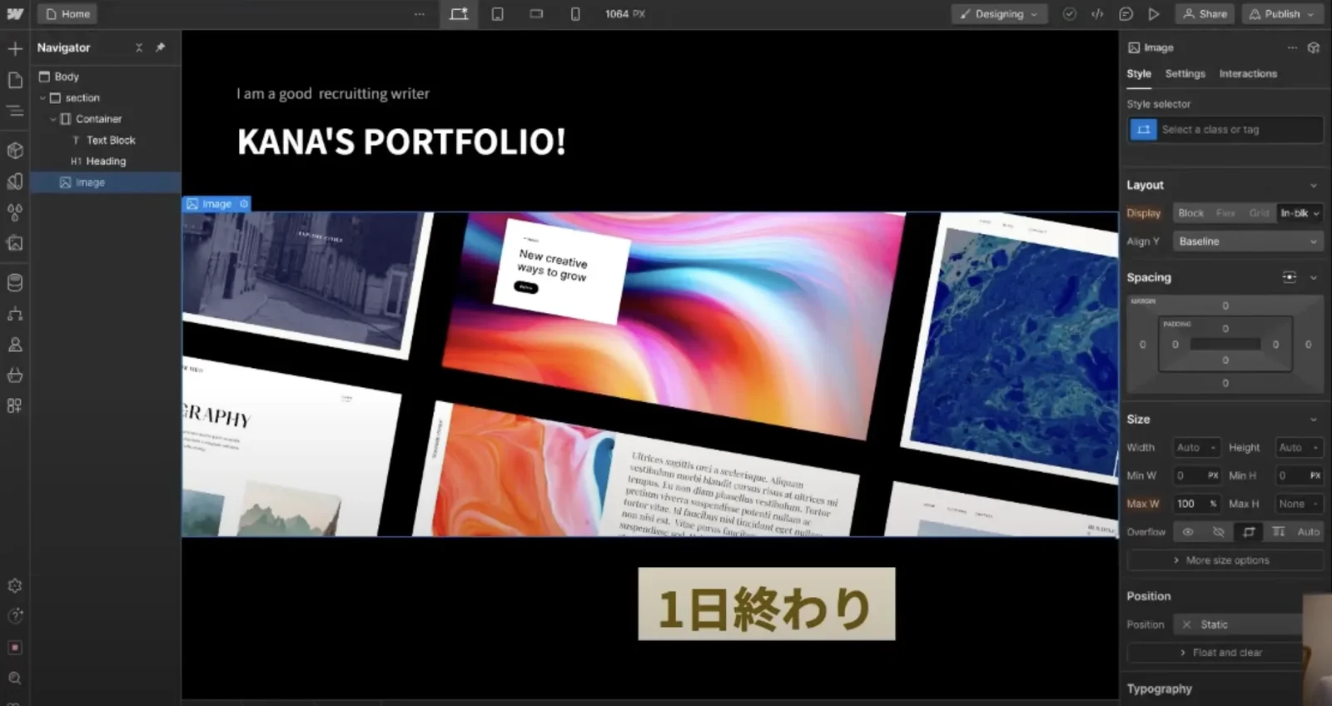Screen dimensions: 1332x706
Task: Click the Preview play icon
Action: 1154,14
